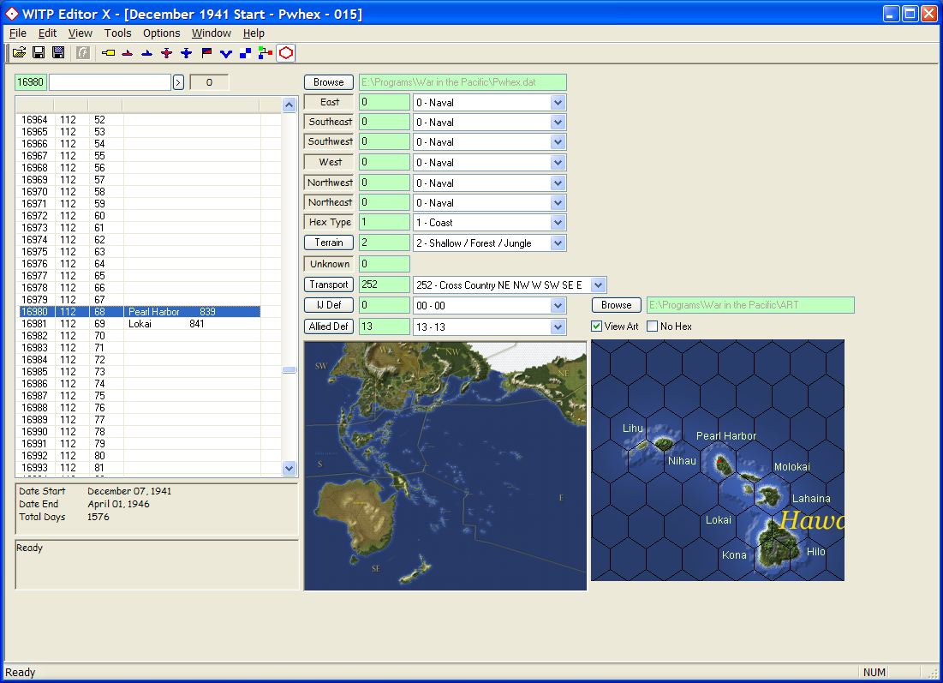This screenshot has width=943, height=683.
Task: Click Browse button for Pwhex.dat path
Action: [x=328, y=81]
